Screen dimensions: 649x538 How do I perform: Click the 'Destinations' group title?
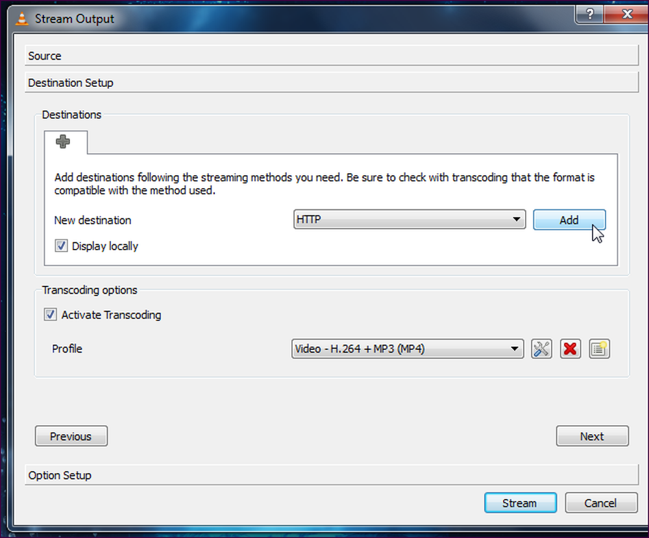(71, 115)
